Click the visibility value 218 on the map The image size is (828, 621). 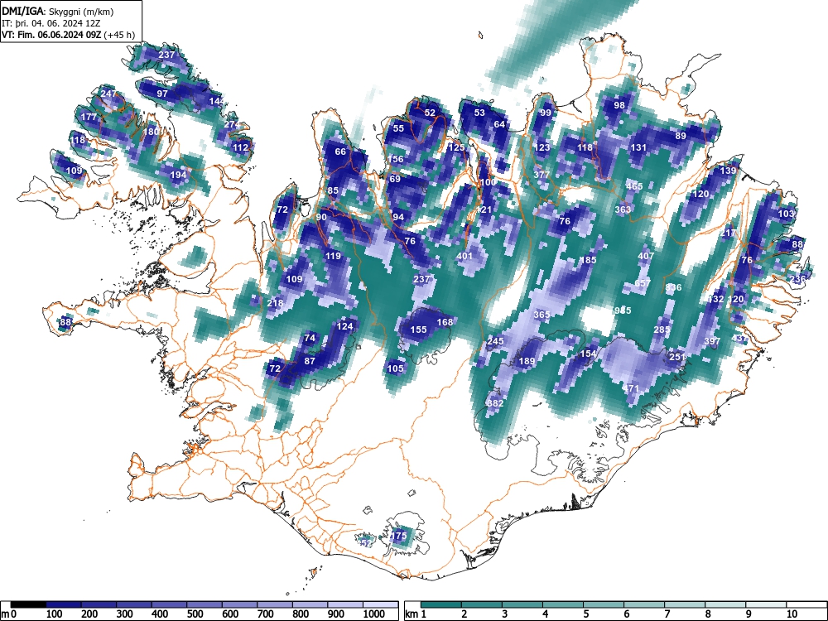tap(275, 303)
